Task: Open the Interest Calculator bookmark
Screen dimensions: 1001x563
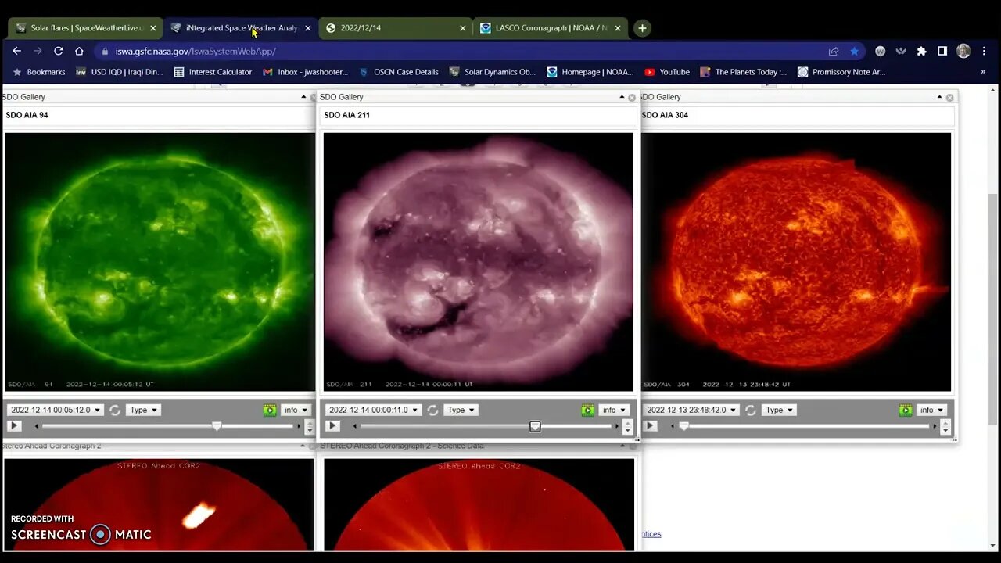Action: [x=212, y=72]
